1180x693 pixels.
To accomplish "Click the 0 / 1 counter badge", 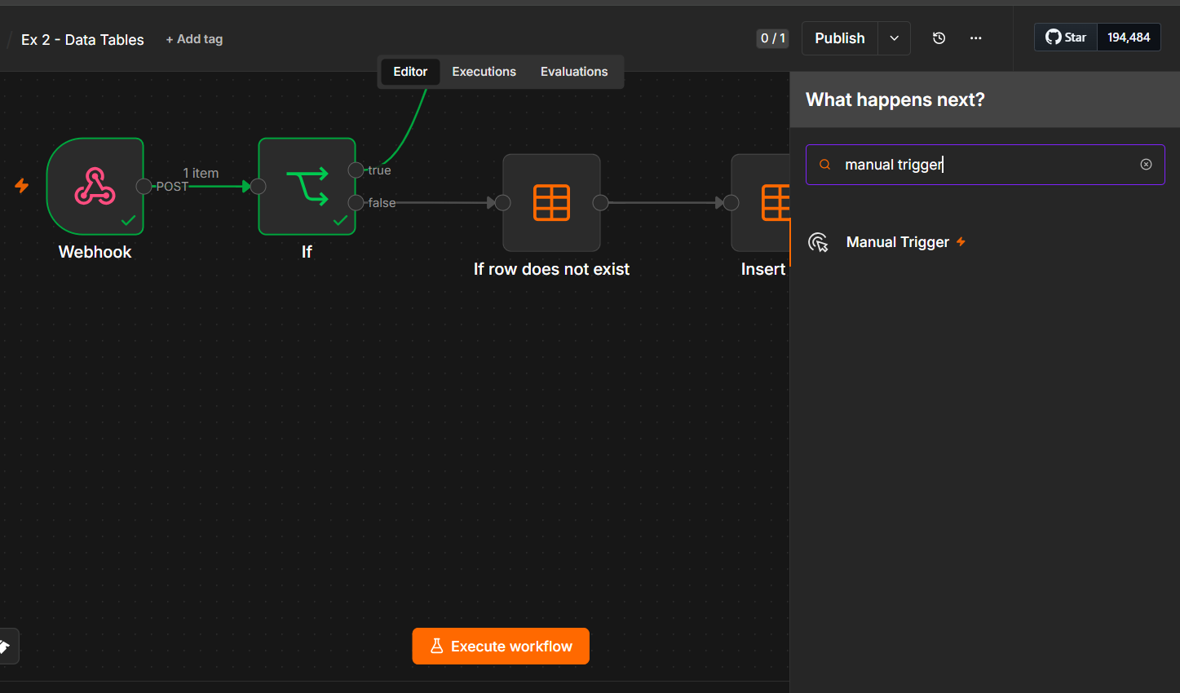I will (x=772, y=38).
